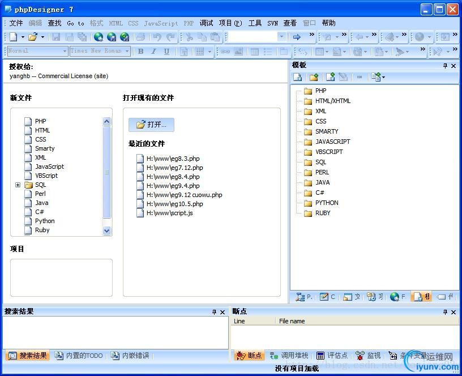This screenshot has height=376, width=462.
Task: Open the 查找 menu
Action: click(54, 23)
